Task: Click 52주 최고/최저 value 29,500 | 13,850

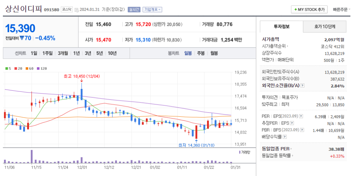Action: (330, 105)
